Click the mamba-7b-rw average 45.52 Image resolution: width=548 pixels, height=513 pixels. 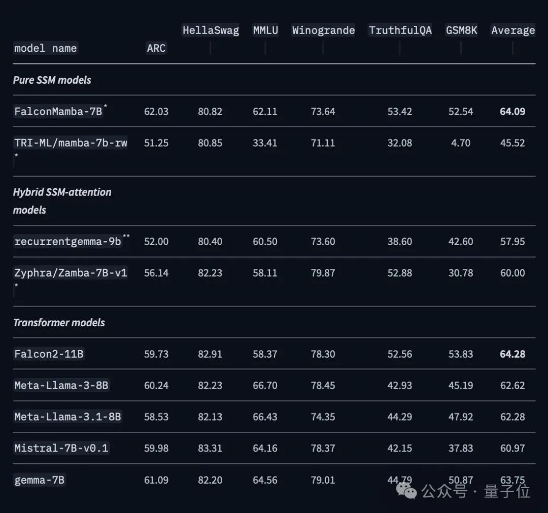(x=512, y=143)
